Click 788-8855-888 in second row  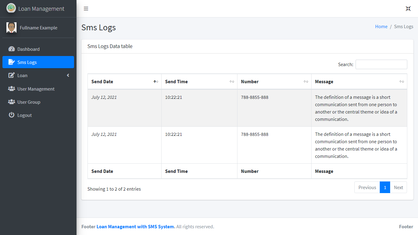[x=255, y=134]
